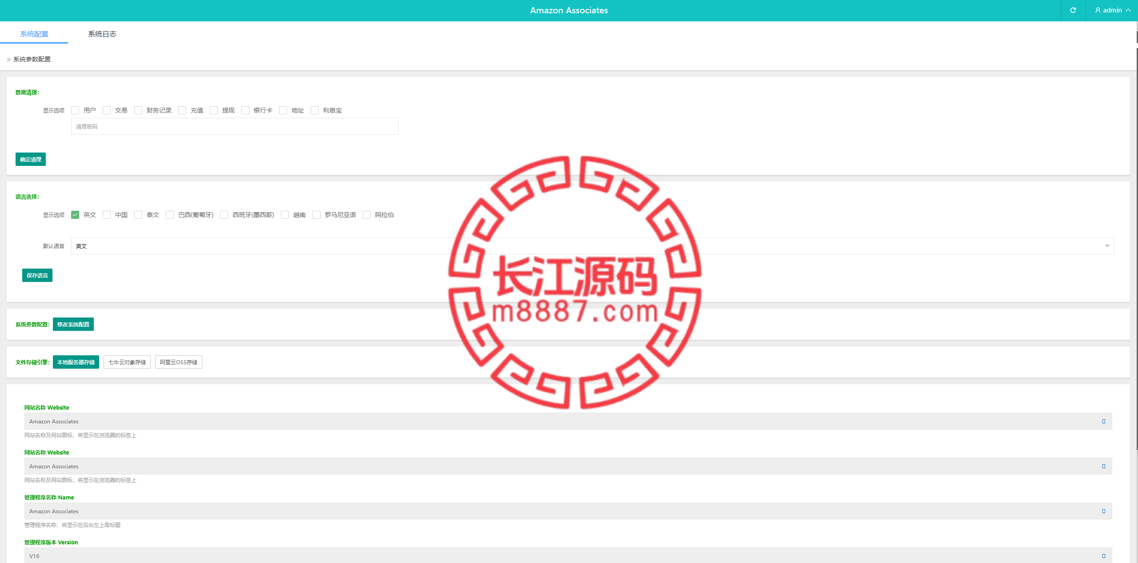Enable the 银行卡 checkbox
Viewport: 1138px width, 563px height.
[x=245, y=110]
